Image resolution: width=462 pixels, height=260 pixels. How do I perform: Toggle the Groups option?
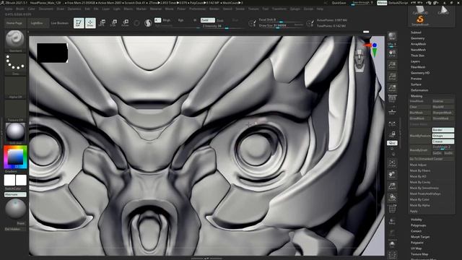(x=443, y=136)
